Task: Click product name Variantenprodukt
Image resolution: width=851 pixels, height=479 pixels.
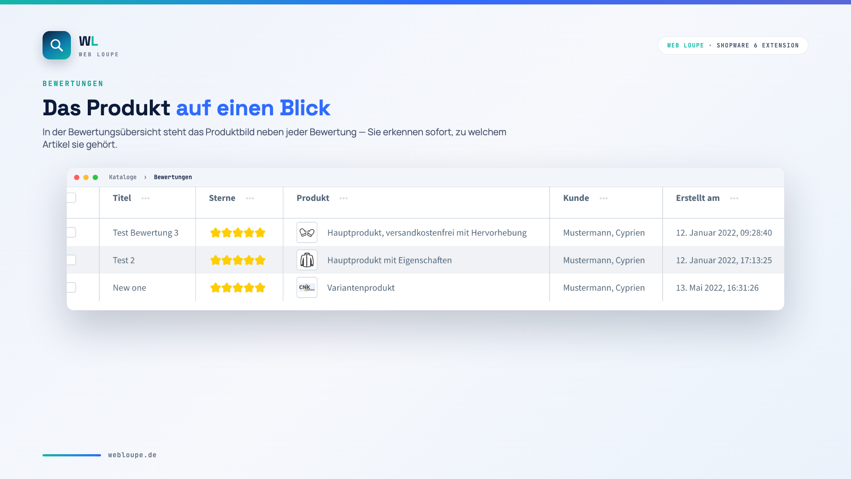Action: click(x=361, y=287)
